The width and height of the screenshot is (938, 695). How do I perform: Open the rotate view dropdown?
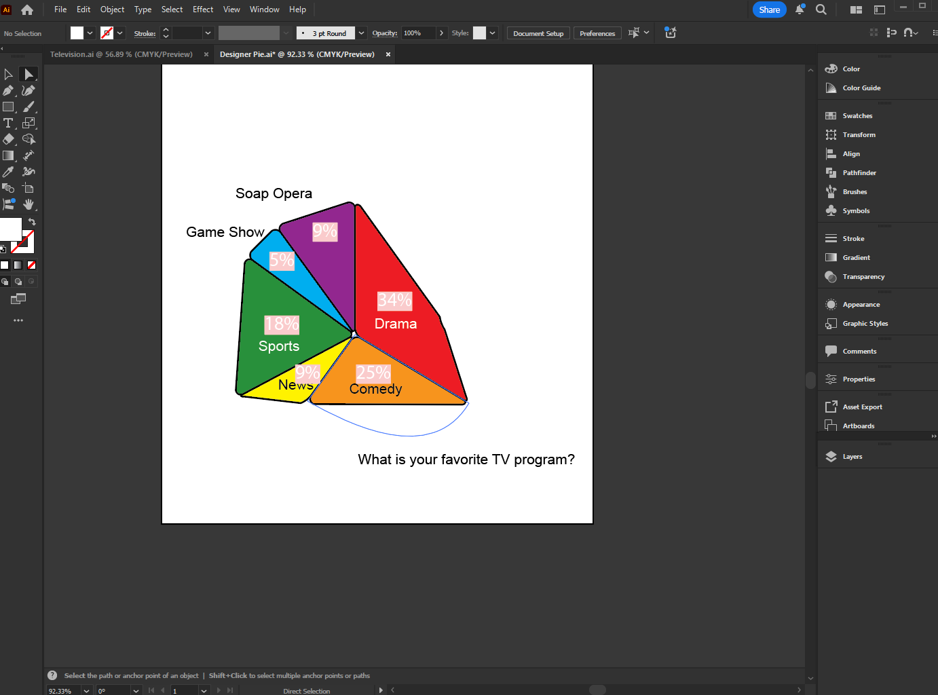coord(136,690)
